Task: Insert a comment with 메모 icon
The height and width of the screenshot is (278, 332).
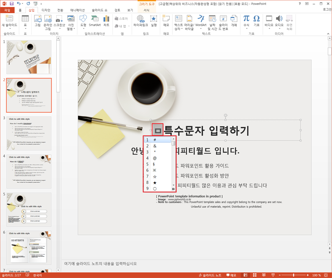Action: (166, 18)
